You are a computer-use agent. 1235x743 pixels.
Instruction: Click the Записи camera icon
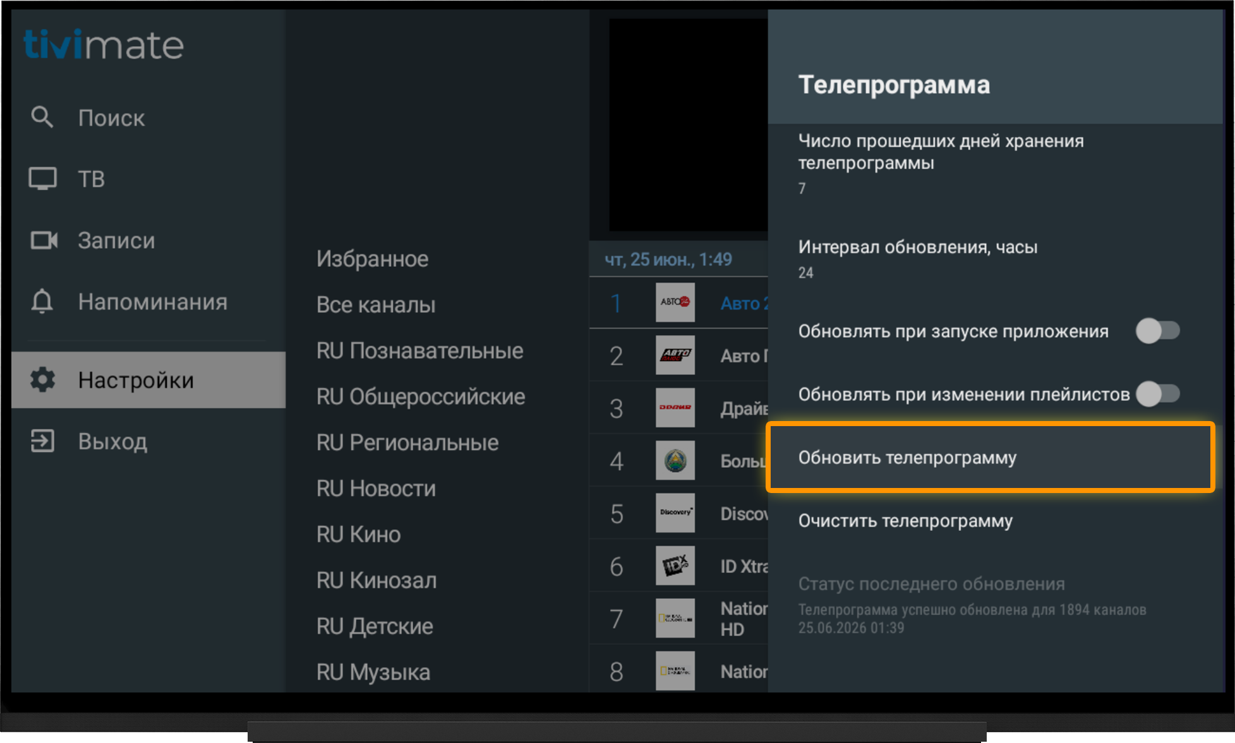(44, 240)
